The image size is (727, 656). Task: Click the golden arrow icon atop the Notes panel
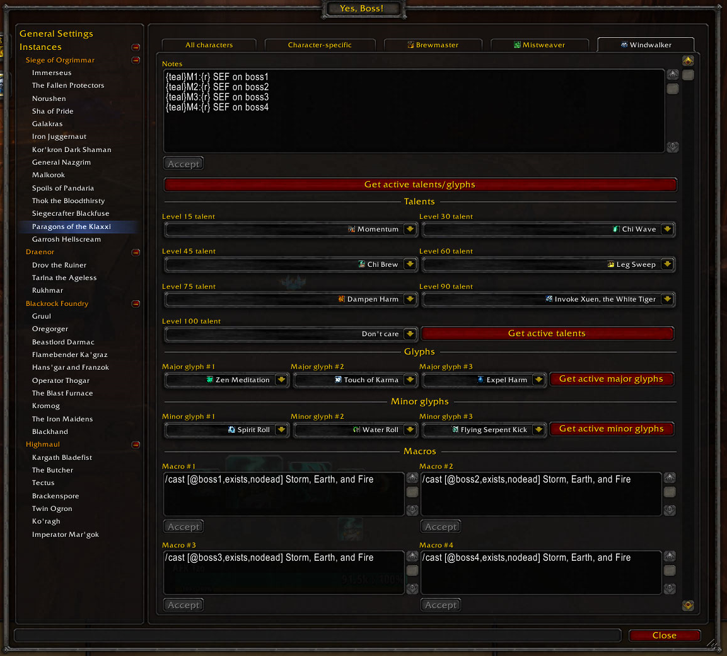[688, 61]
